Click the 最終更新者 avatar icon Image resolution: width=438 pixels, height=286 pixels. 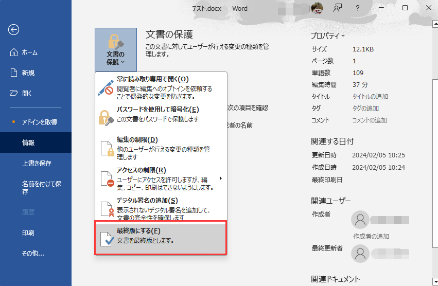[x=360, y=254]
